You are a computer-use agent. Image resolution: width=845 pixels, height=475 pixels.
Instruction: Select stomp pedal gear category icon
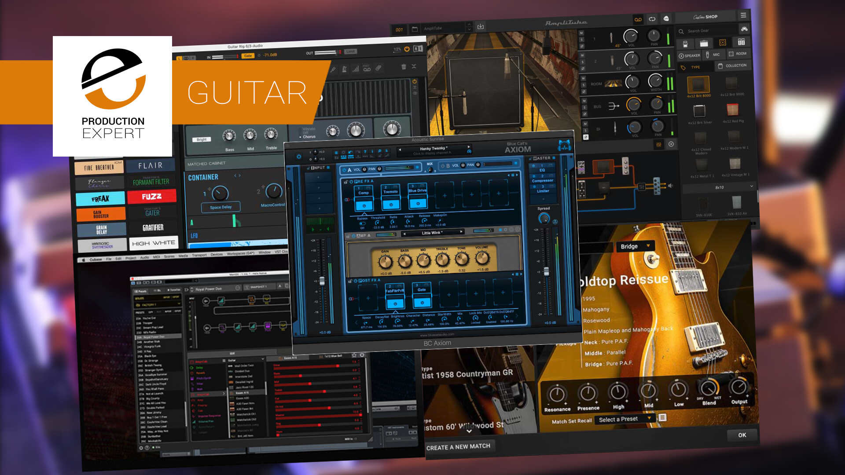pyautogui.click(x=685, y=44)
